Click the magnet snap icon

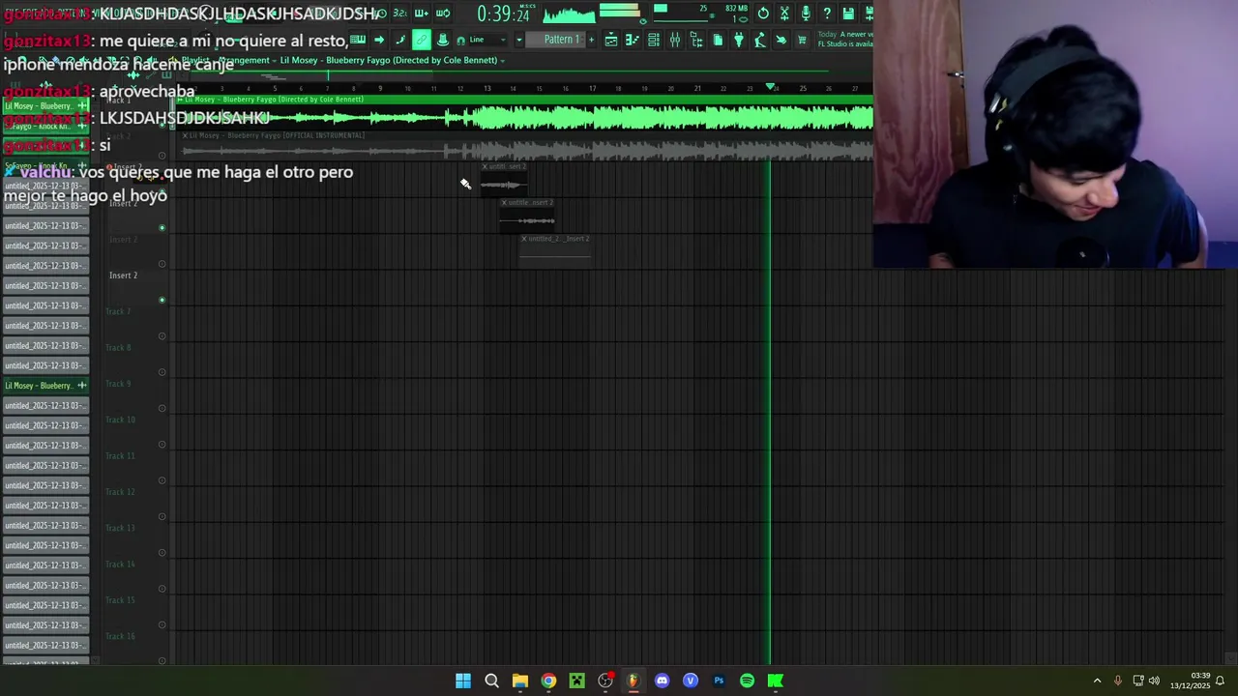tap(460, 40)
